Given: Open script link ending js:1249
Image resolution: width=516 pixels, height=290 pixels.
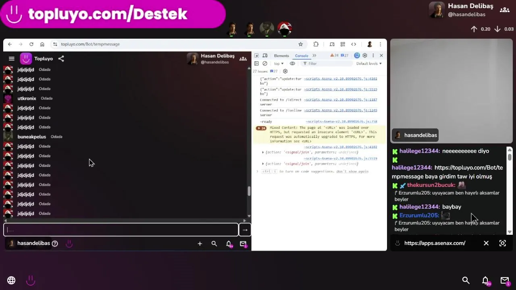Looking at the screenshot, I should (x=341, y=110).
